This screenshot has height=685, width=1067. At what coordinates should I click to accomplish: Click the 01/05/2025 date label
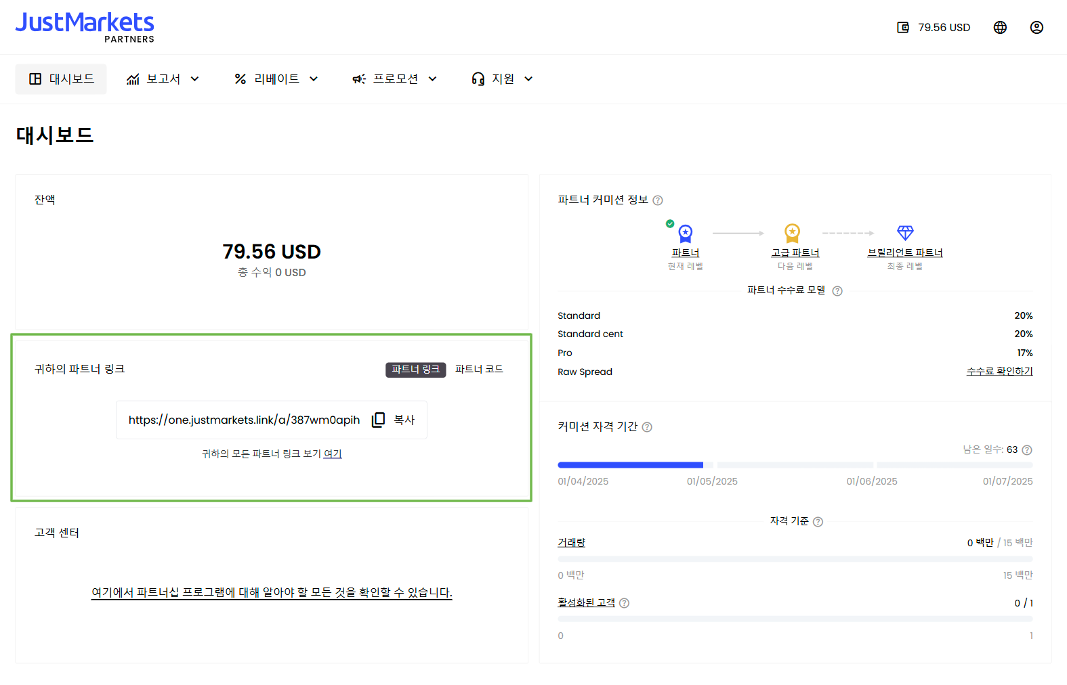[712, 482]
